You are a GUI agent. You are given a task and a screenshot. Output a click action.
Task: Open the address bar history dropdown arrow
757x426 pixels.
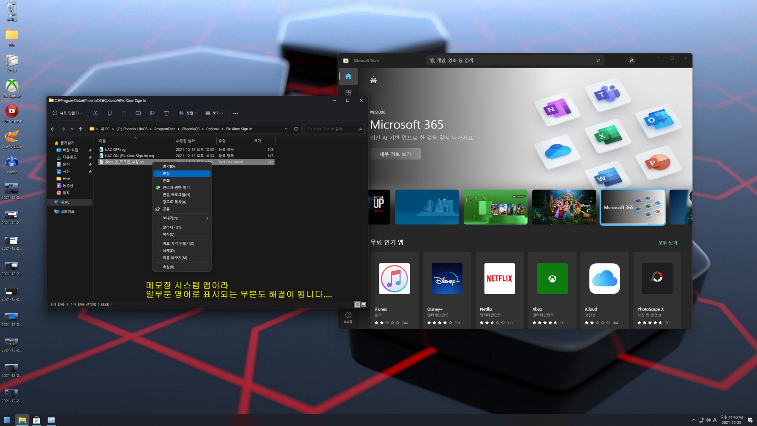[x=286, y=129]
